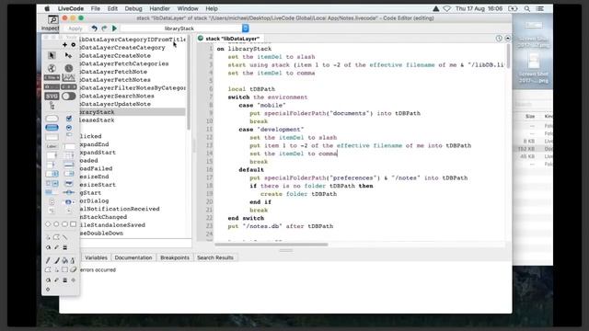Viewport: 589px width, 331px height.
Task: Select handler ending DataLayerCreateCategory
Action: click(x=122, y=47)
